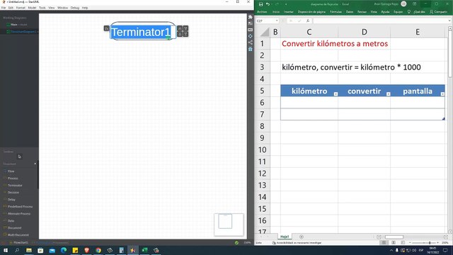The width and height of the screenshot is (453, 255).
Task: Pick the Document element in StarUML toolbox
Action: (14, 228)
